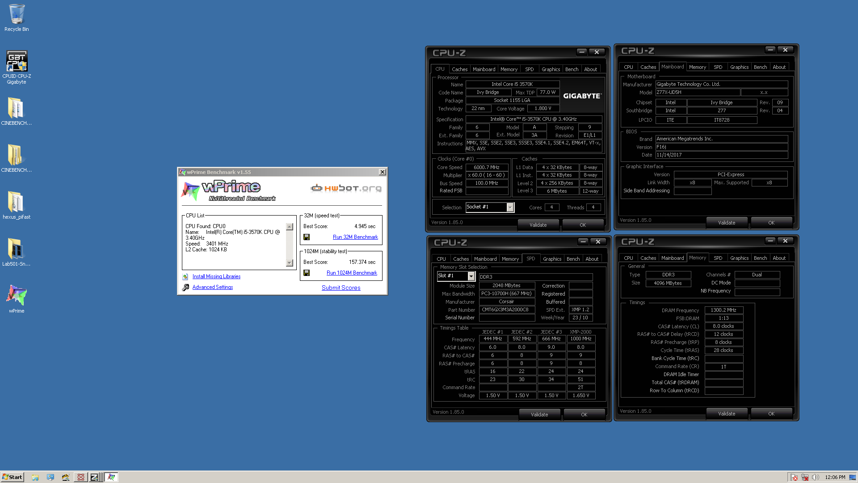Launch the wPrime desktop shortcut

[x=17, y=299]
